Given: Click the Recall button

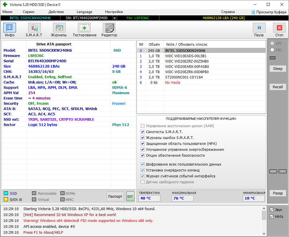Looking at the screenshot, I should click(277, 87).
